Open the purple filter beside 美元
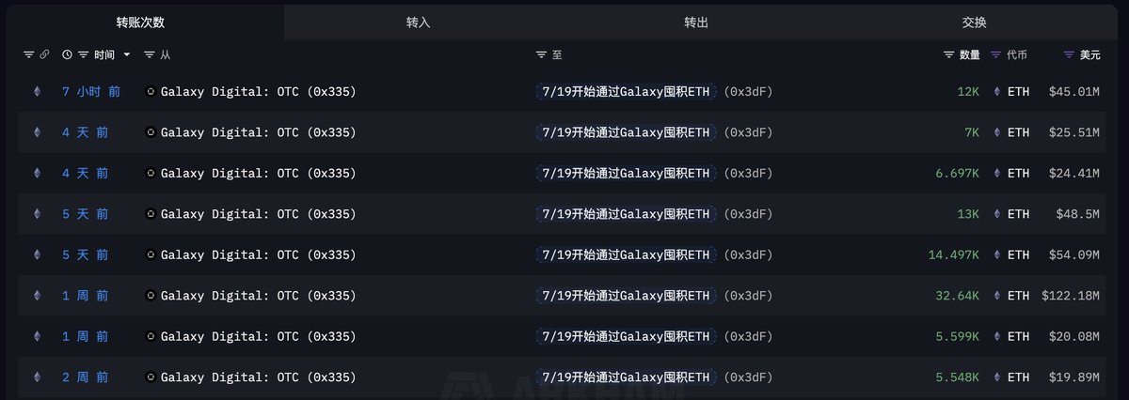 1069,55
